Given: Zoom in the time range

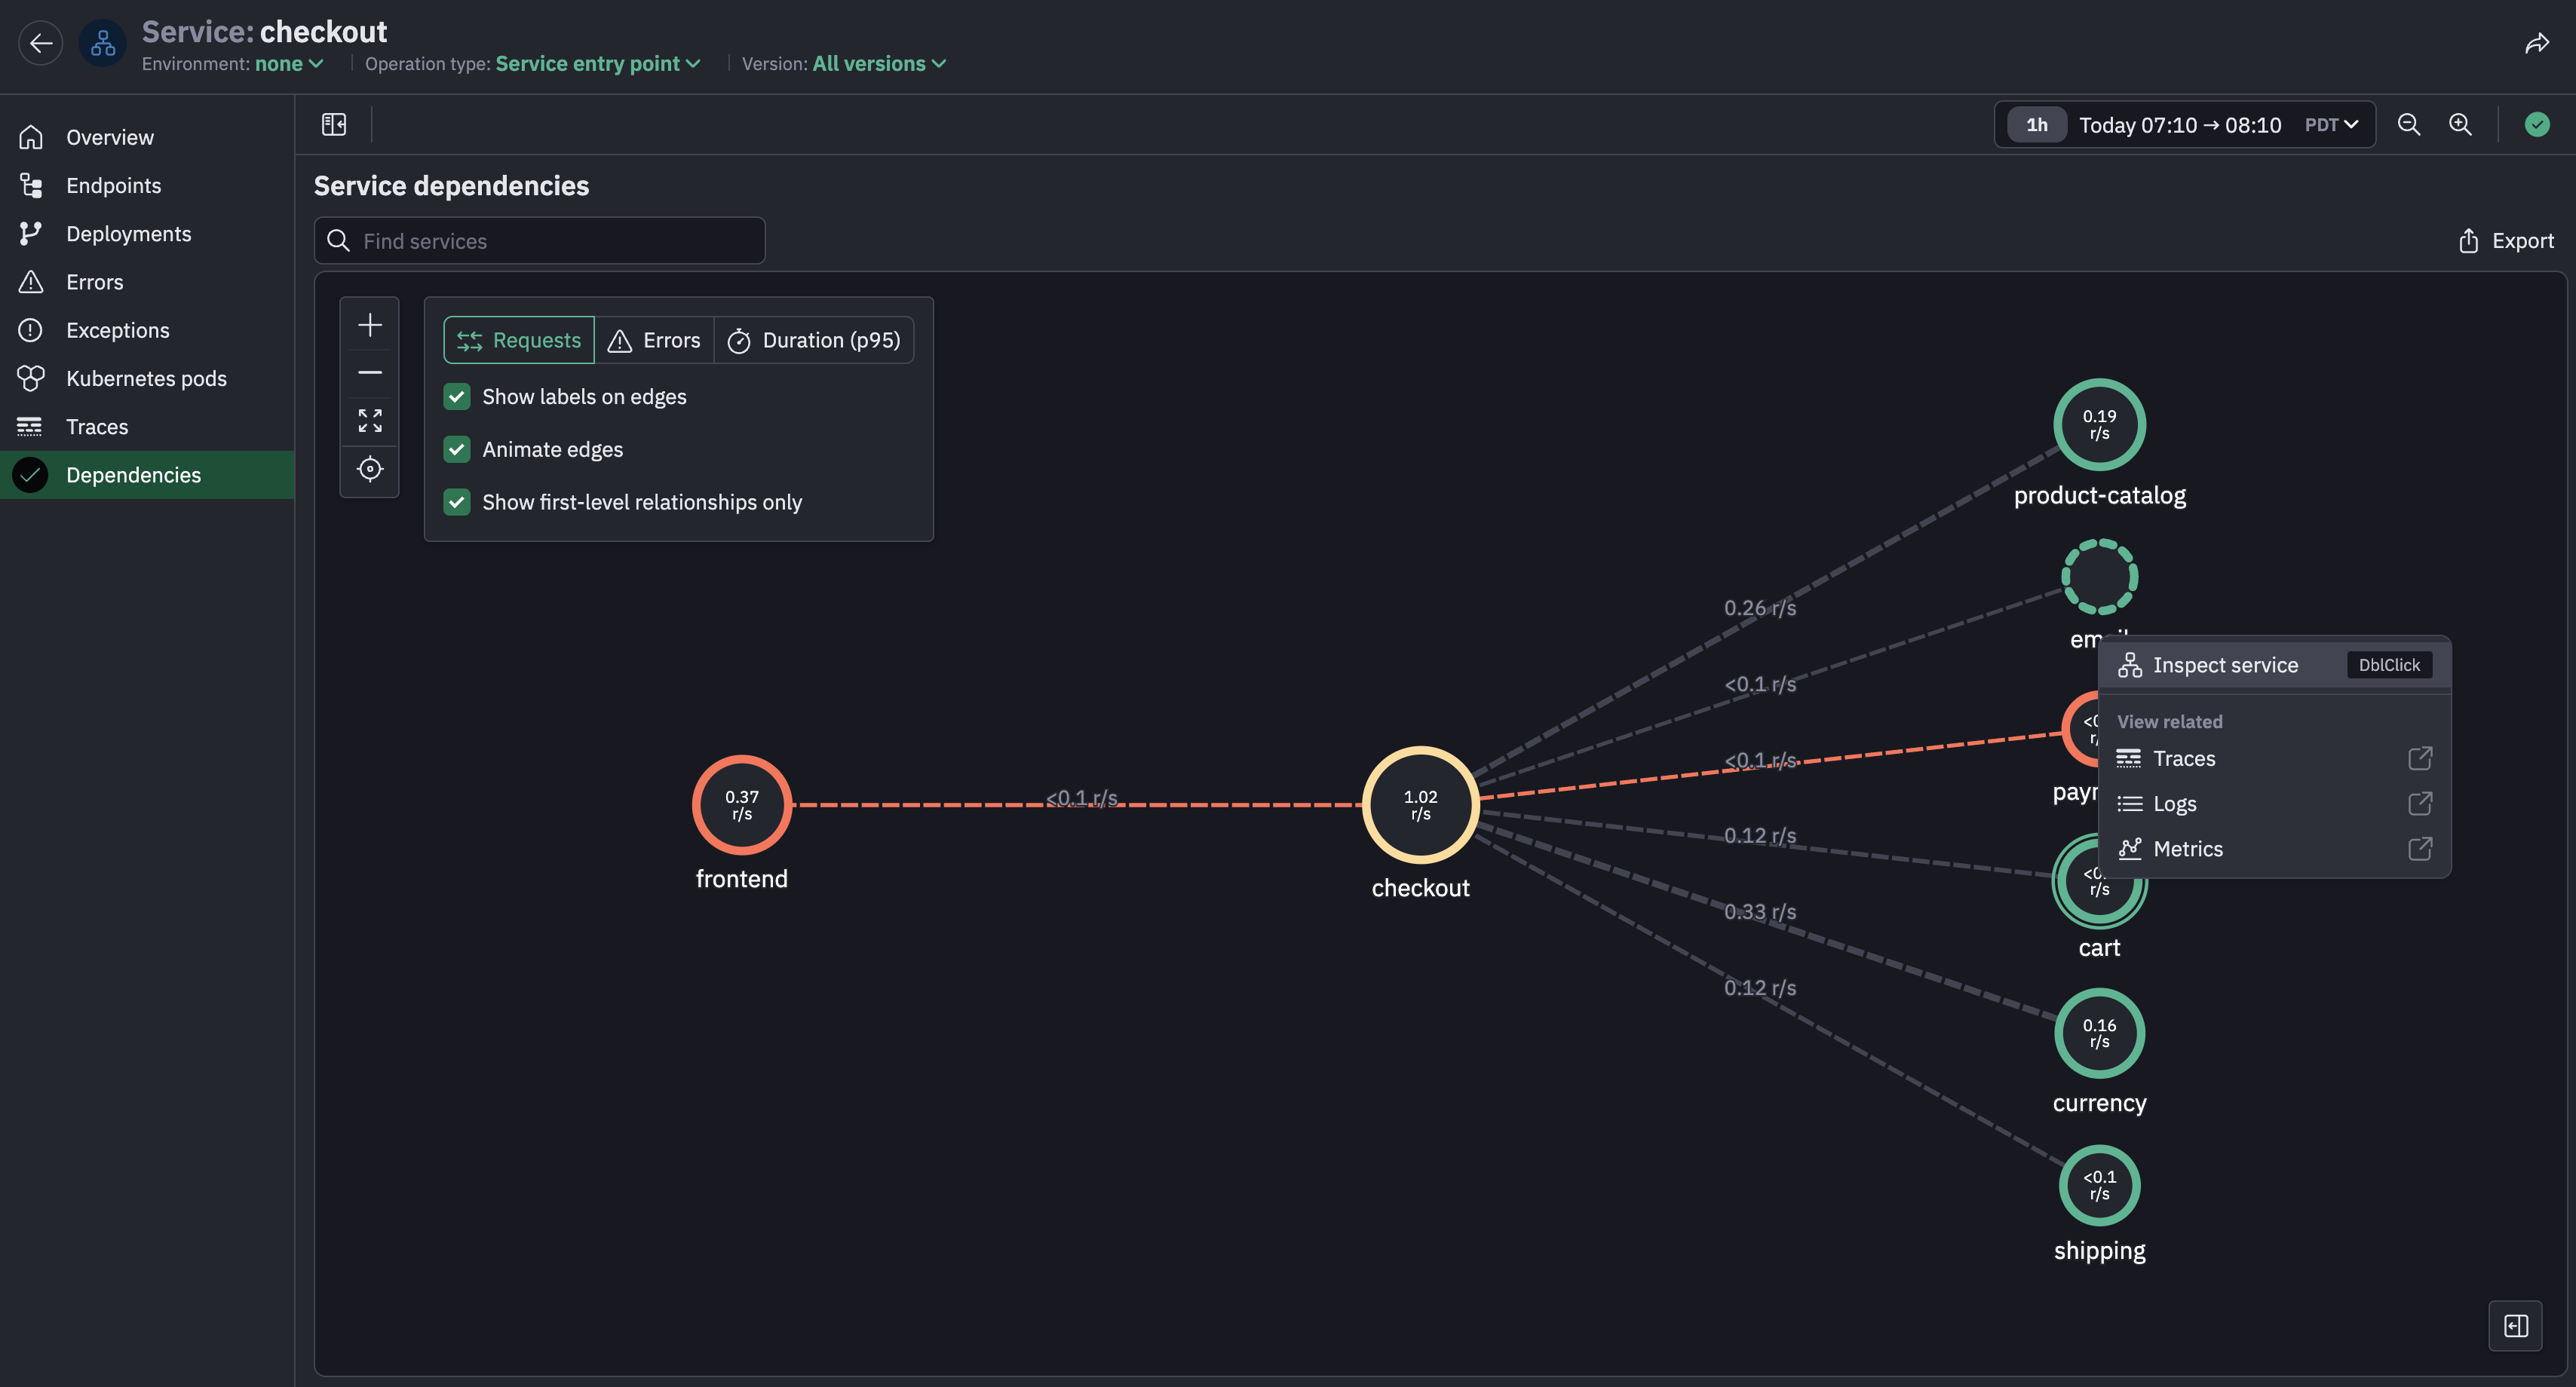Looking at the screenshot, I should [2460, 124].
